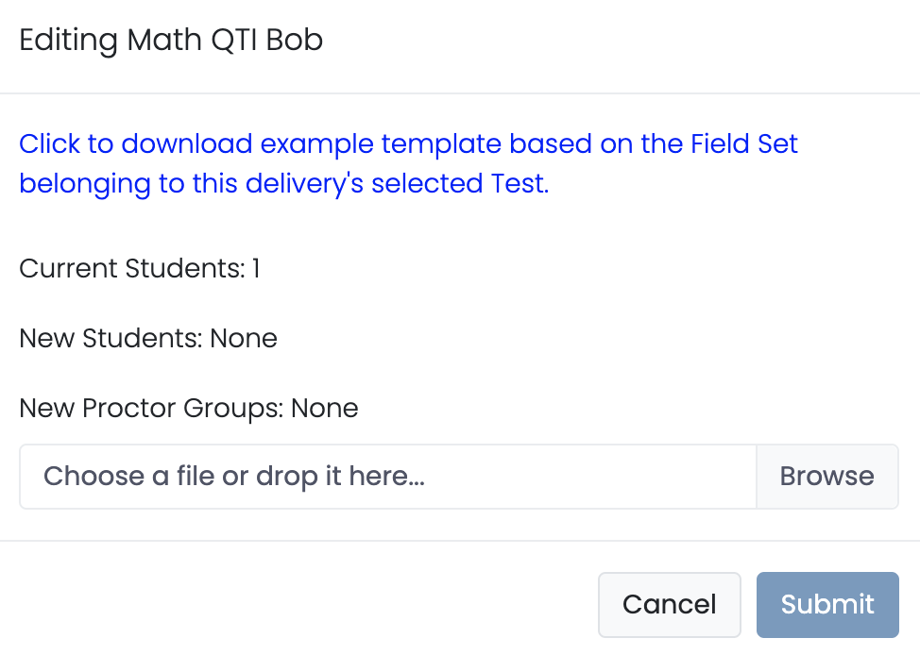Click the None value beside New Proctor Groups
Viewport: 920px width, 655px height.
(325, 408)
